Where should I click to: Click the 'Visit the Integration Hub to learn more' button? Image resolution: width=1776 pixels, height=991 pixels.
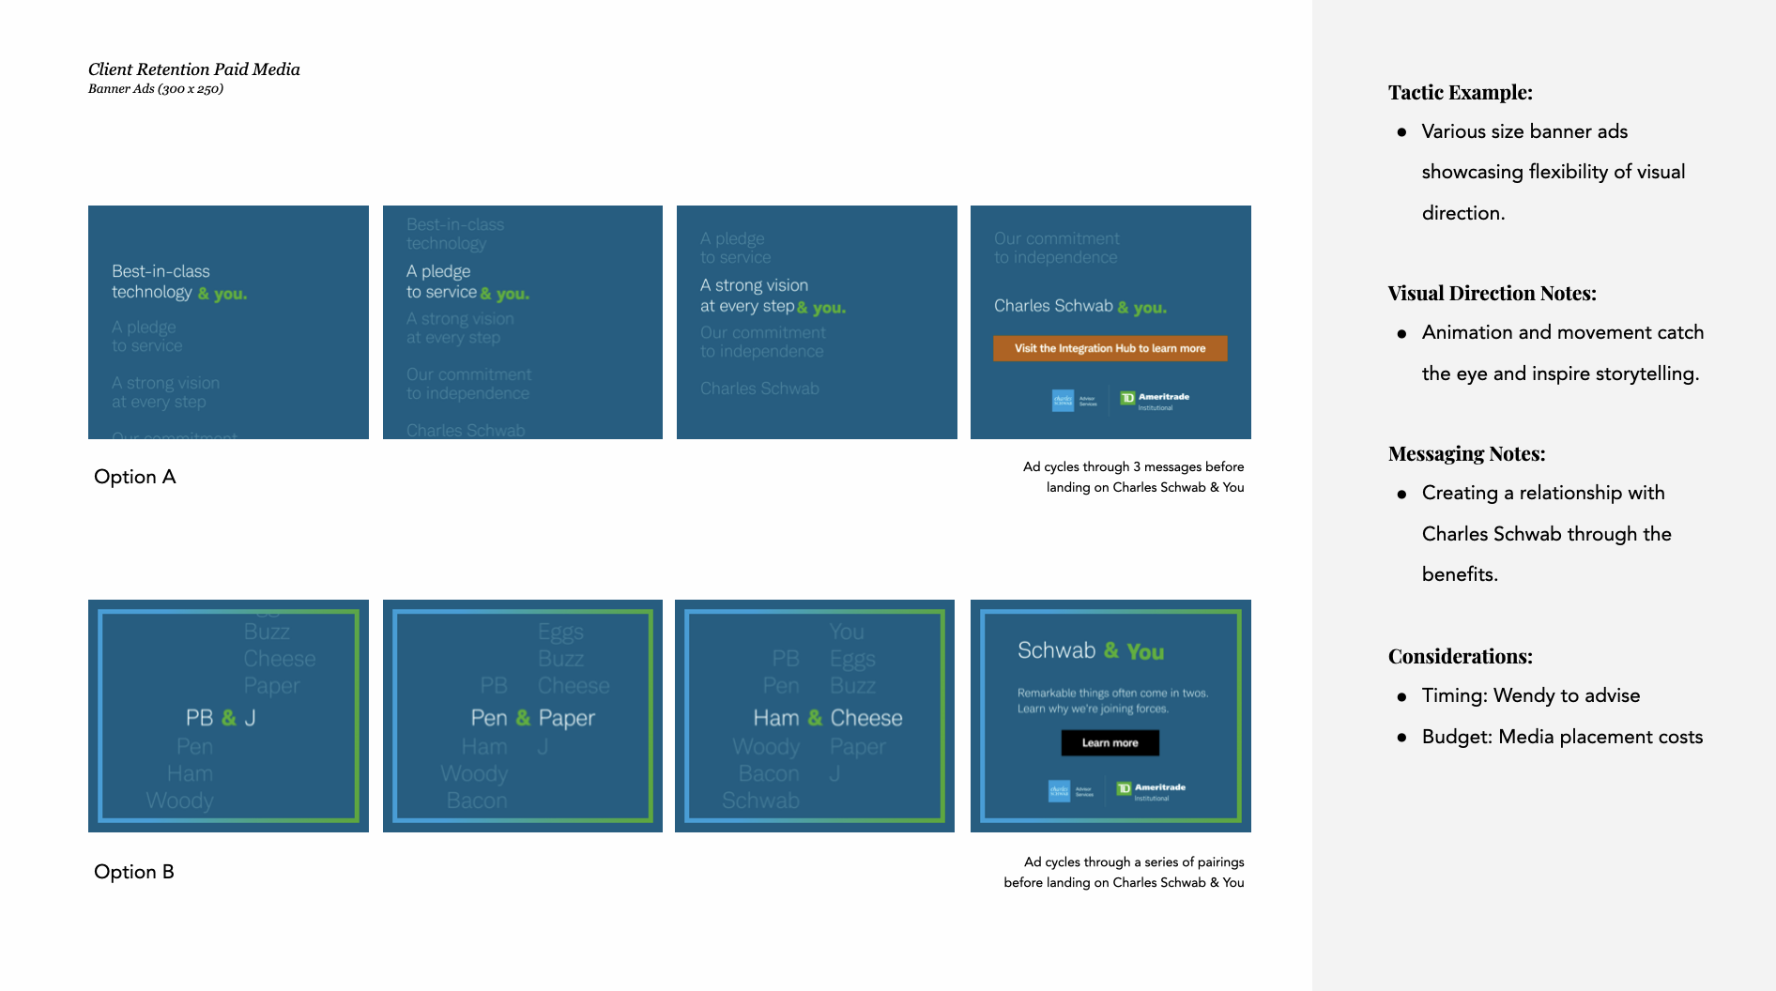coord(1110,348)
